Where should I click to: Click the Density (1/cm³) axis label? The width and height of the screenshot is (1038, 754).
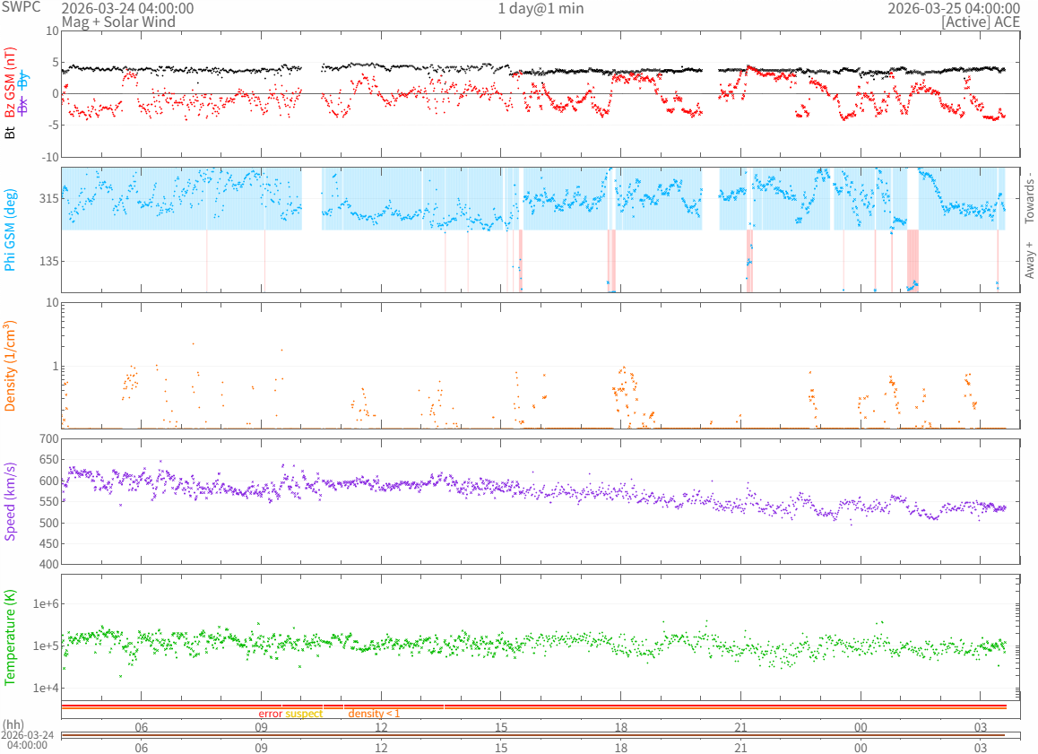(x=11, y=366)
